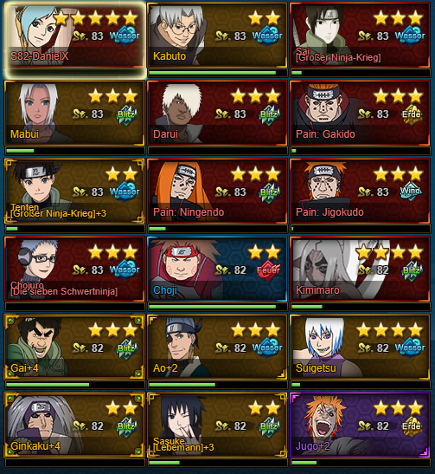Click the Blitz element icon on Kimimaro's card
Viewport: 435px width, 474px height.
412,270
